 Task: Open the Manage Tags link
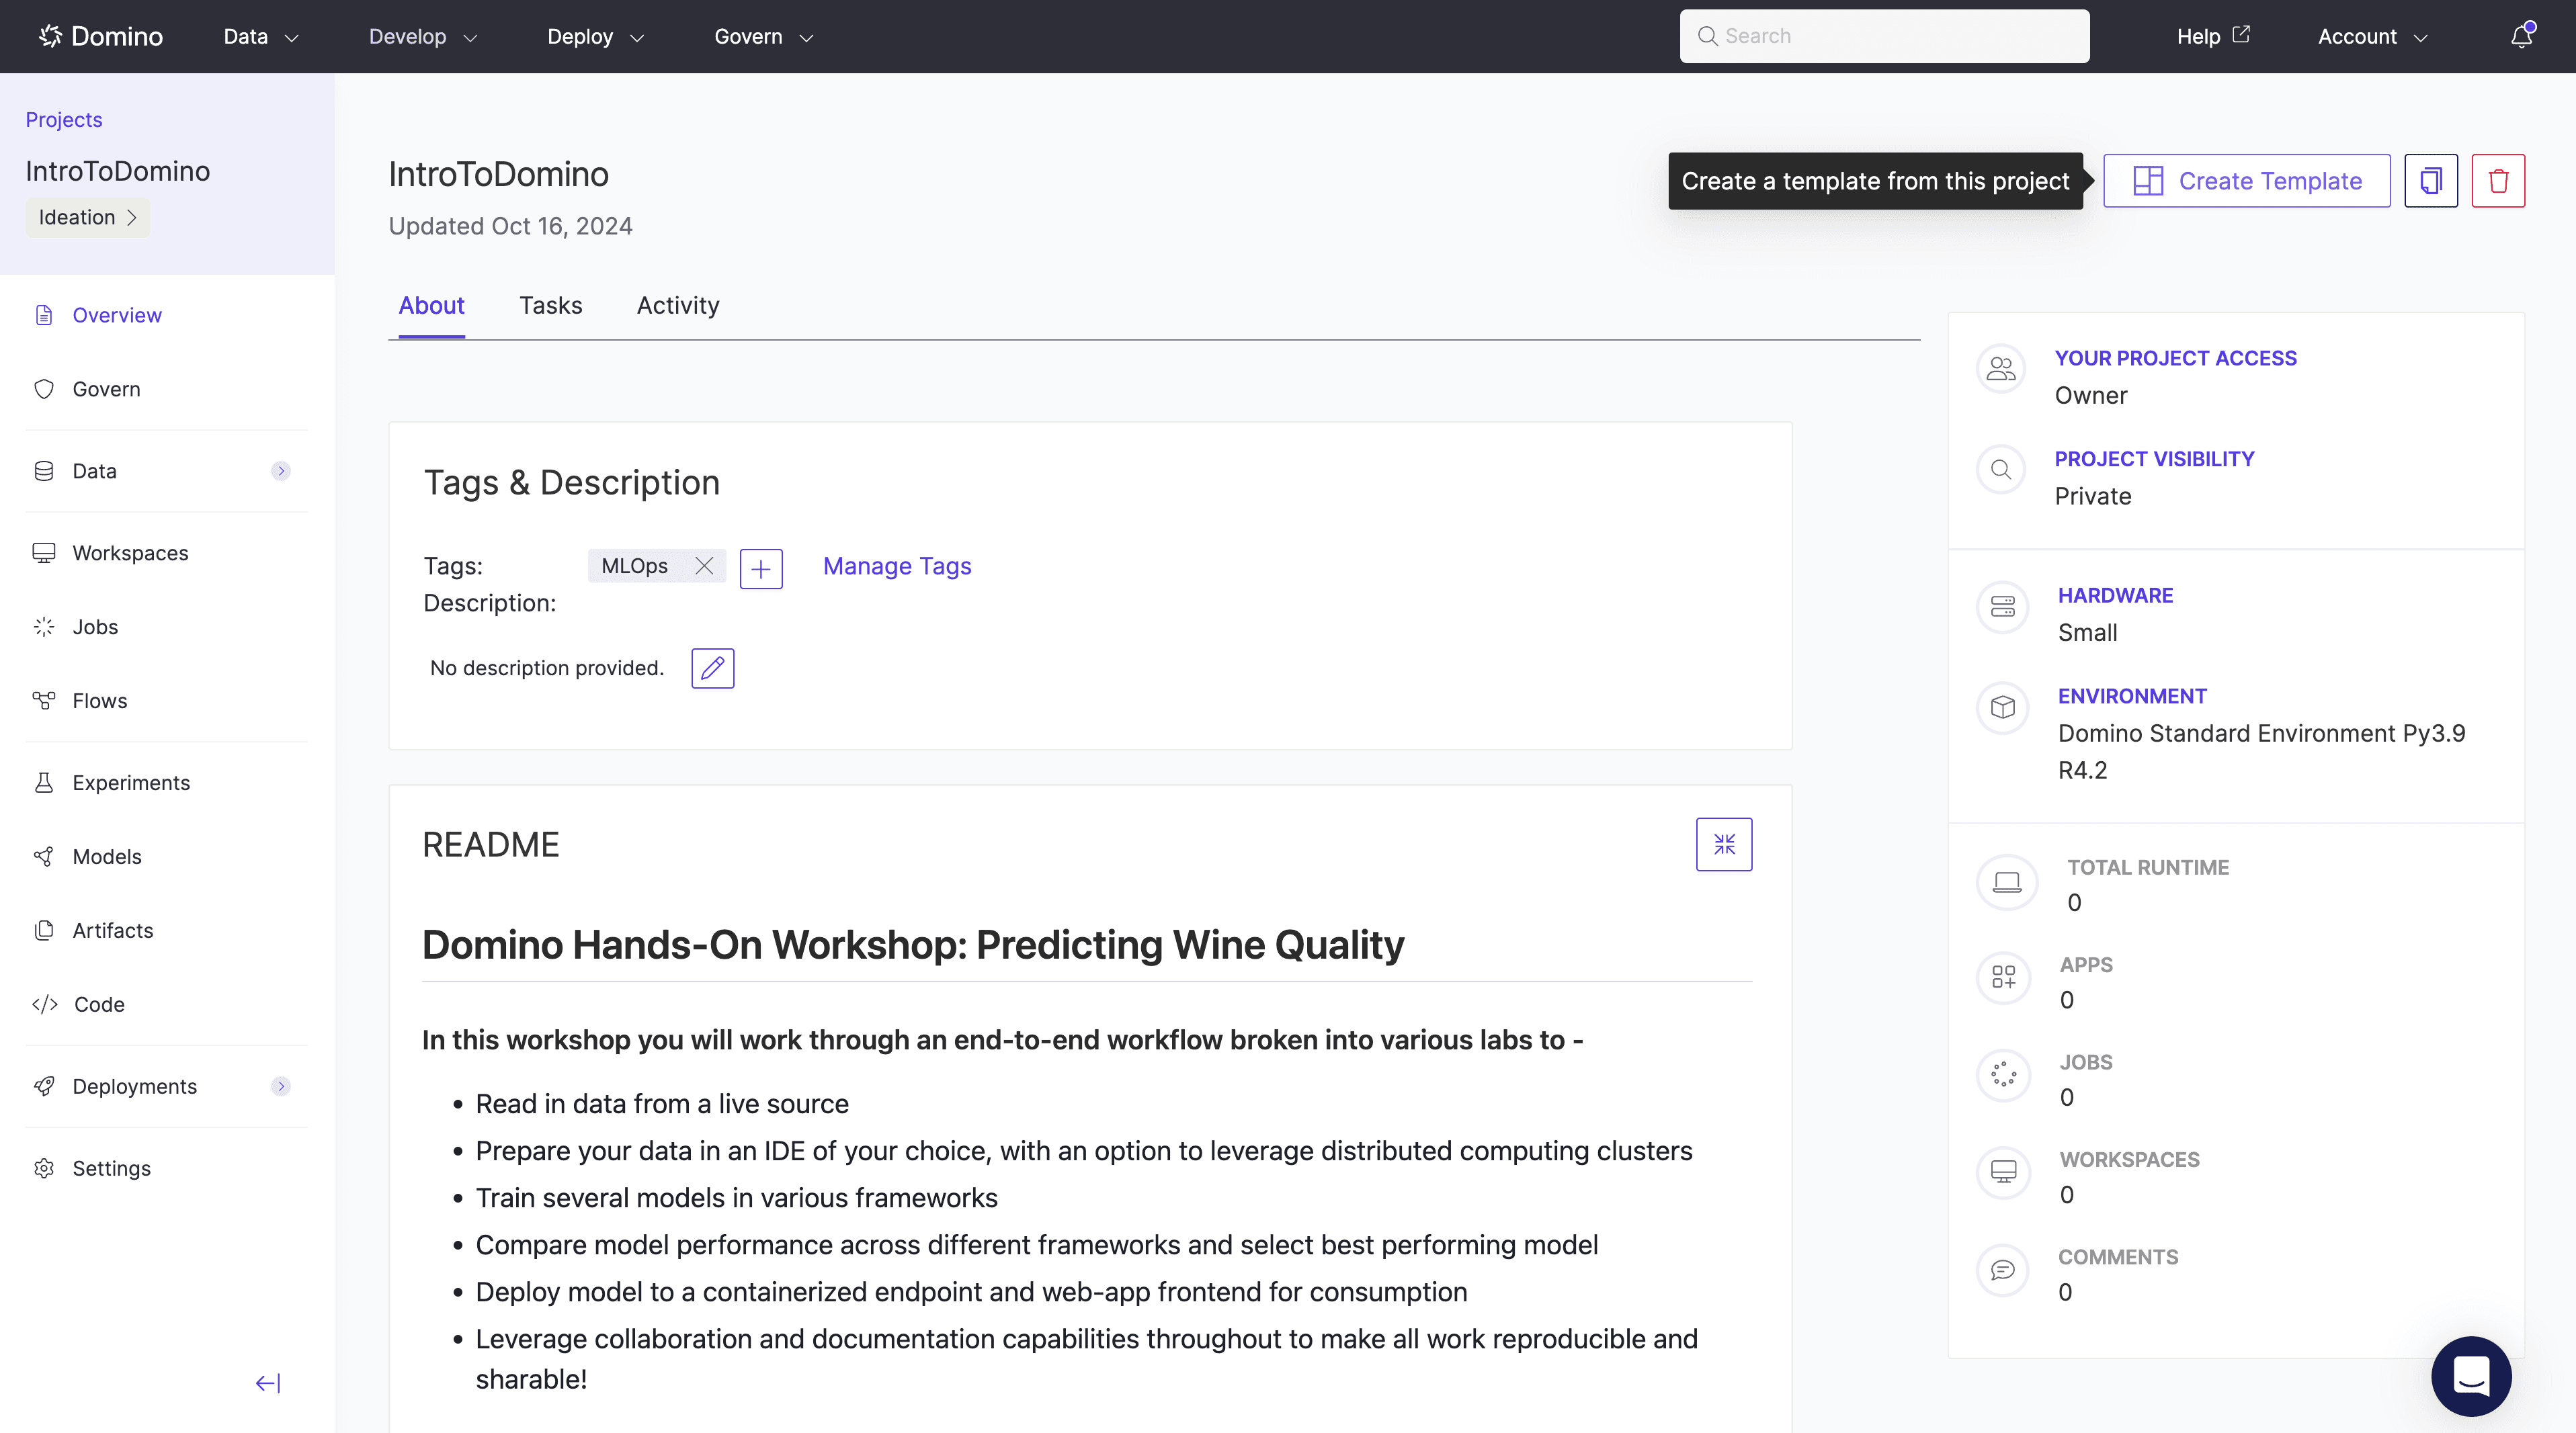pyautogui.click(x=897, y=566)
